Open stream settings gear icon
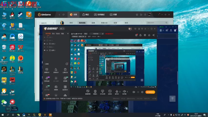The image size is (208, 117). click(142, 92)
